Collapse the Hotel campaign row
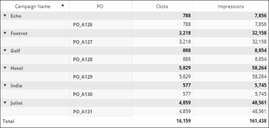This screenshot has width=269, height=128. pyautogui.click(x=5, y=68)
